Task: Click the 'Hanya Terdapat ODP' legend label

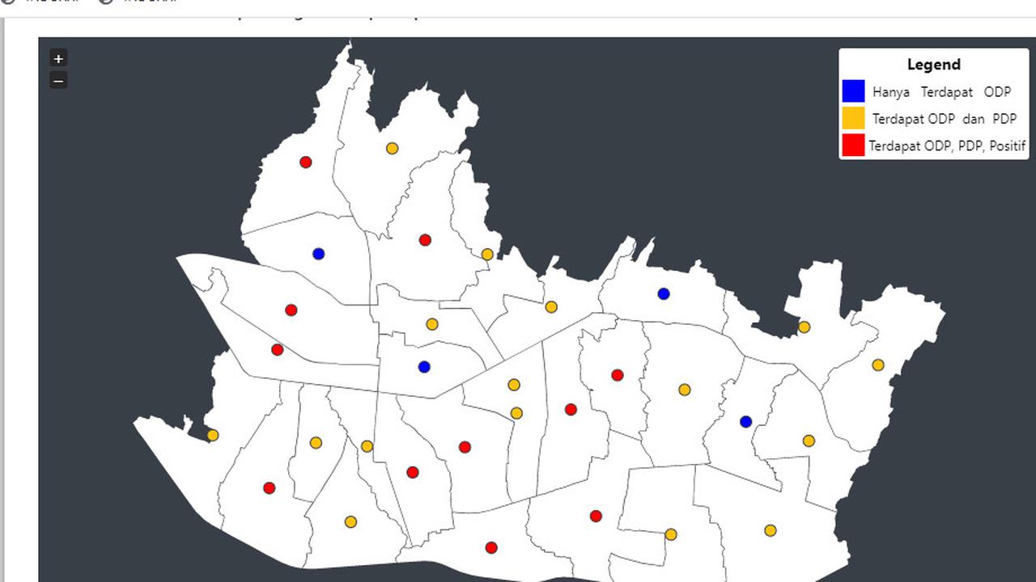Action: pyautogui.click(x=941, y=92)
